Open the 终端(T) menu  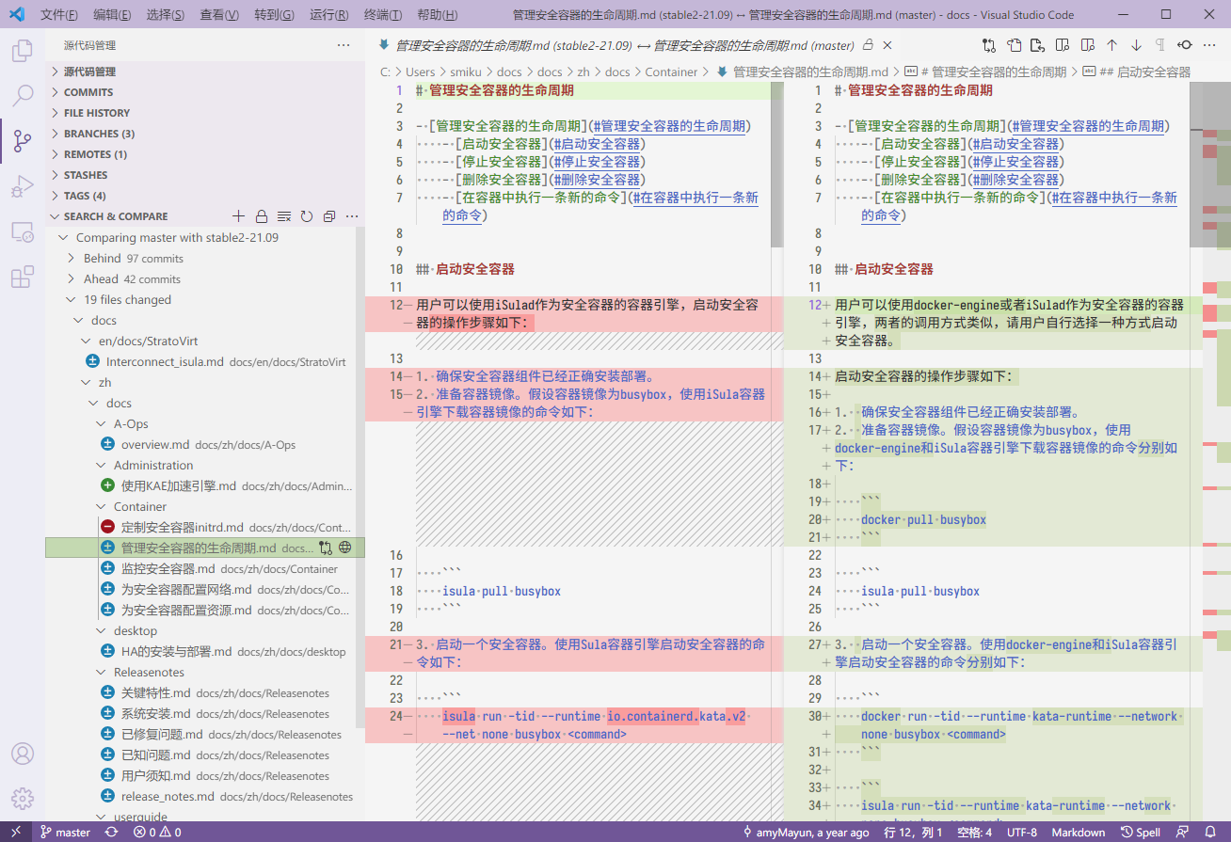(382, 15)
